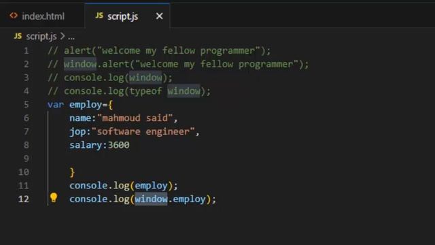
Task: Click line number 5 in the gutter
Action: click(x=26, y=105)
